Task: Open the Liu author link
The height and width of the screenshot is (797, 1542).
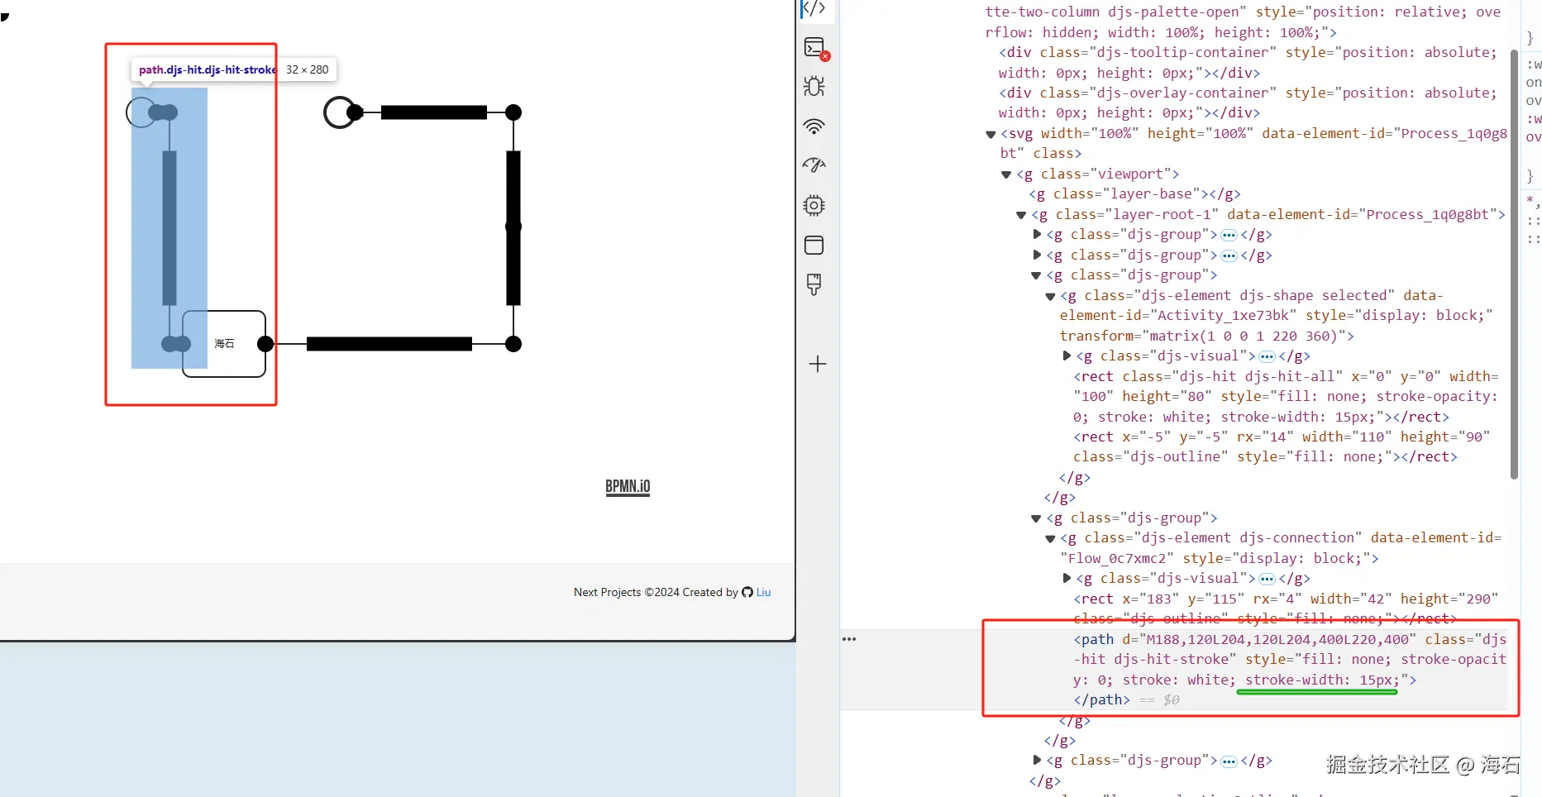Action: tap(763, 592)
